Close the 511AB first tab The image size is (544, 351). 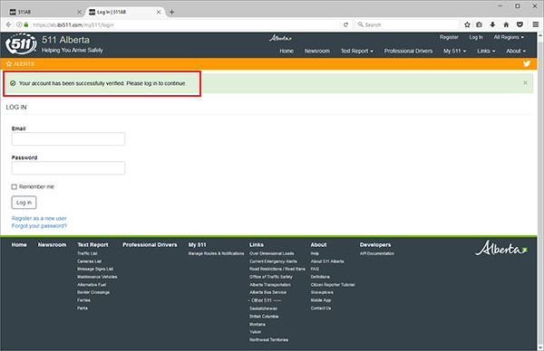pos(79,12)
